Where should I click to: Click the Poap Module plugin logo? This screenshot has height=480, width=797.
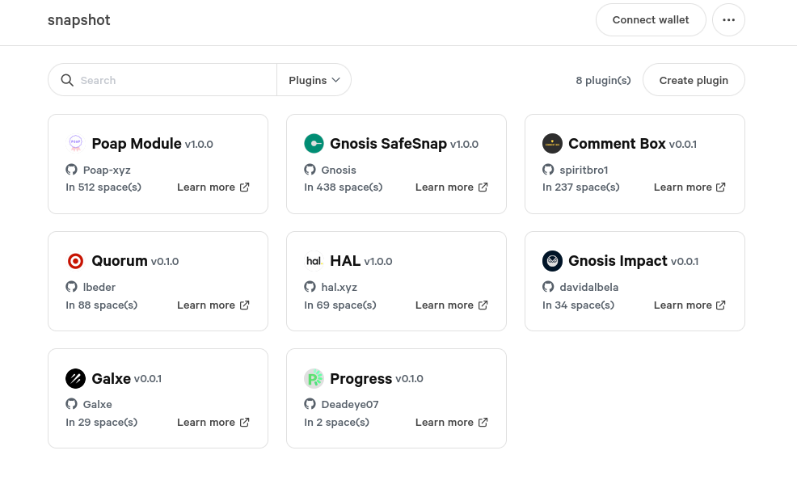pyautogui.click(x=75, y=144)
